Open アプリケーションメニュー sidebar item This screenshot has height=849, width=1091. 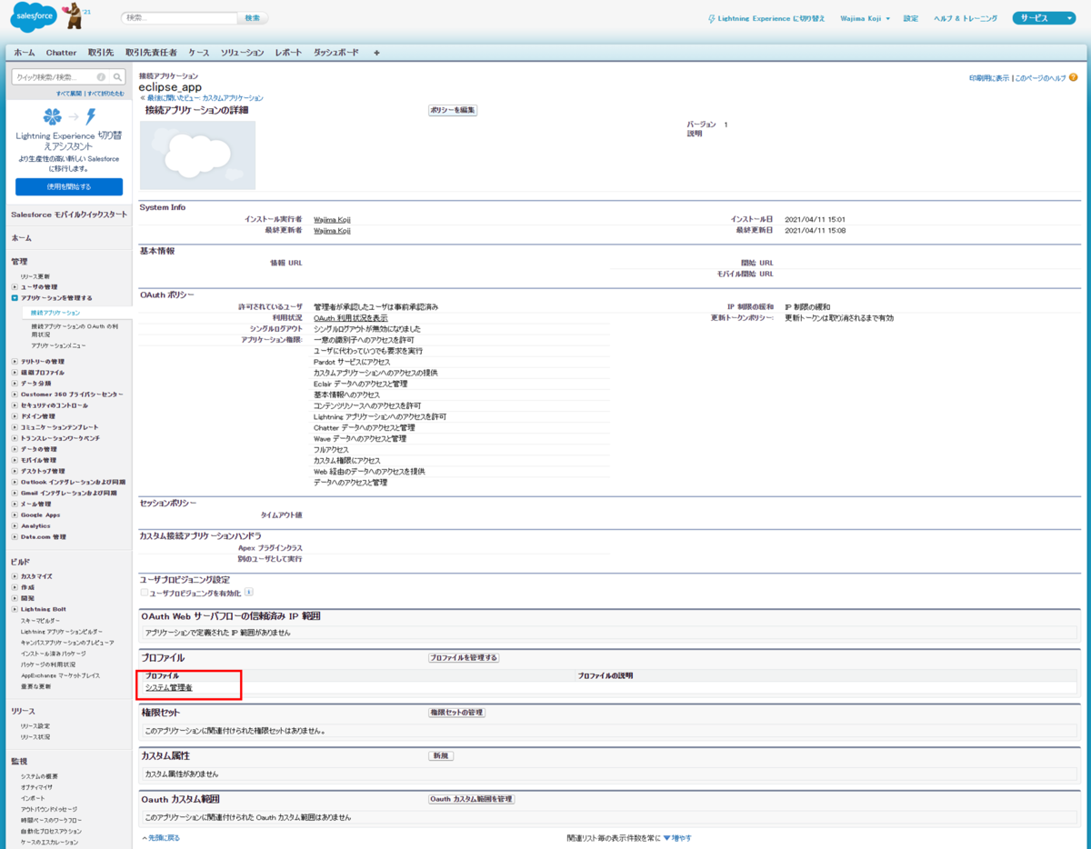58,345
